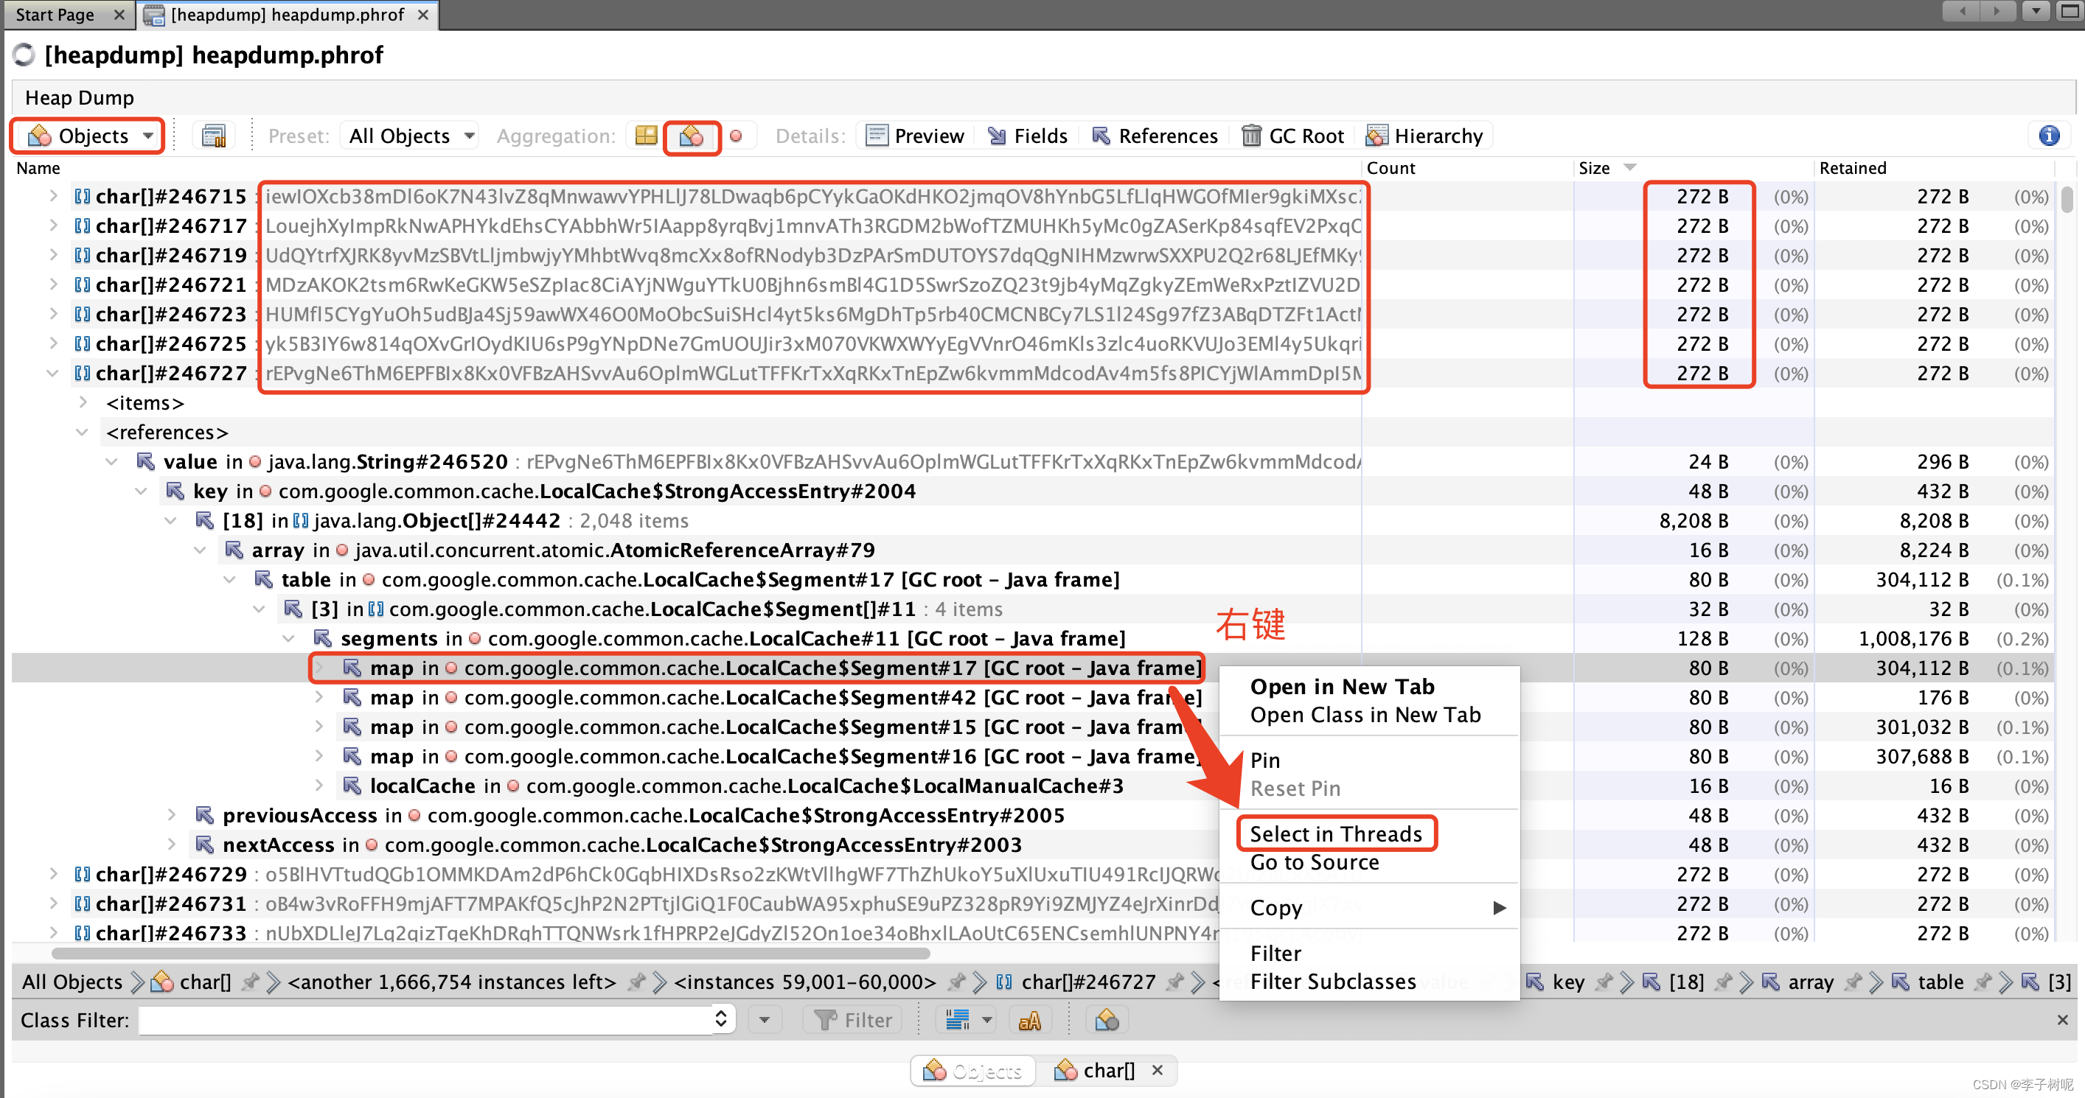Viewport: 2085px width, 1098px height.
Task: Collapse the <references> node
Action: click(83, 432)
